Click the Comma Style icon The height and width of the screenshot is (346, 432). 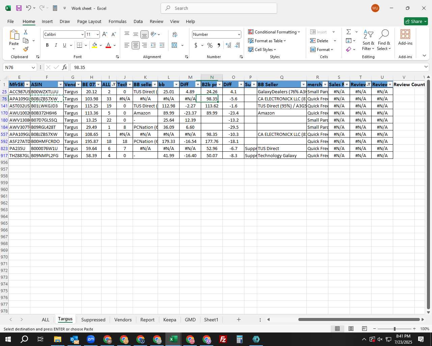tap(219, 45)
